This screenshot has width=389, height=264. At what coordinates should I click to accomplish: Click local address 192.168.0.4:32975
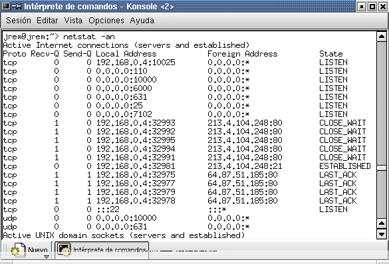tap(136, 175)
